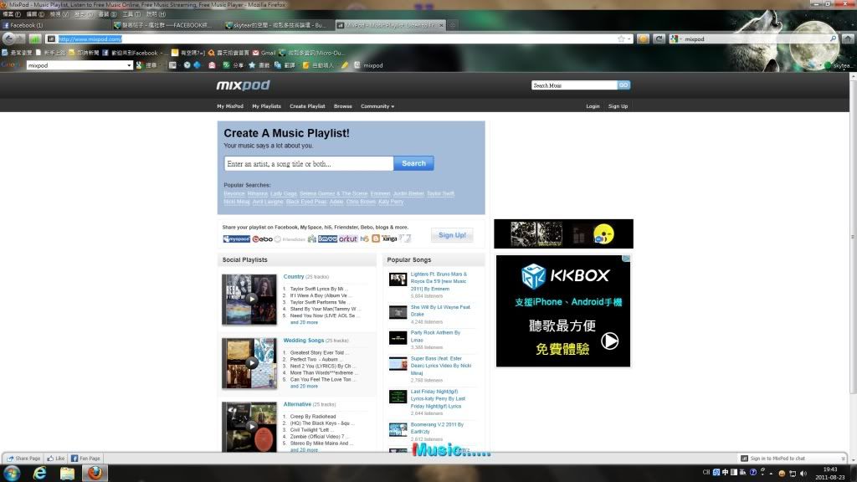Image resolution: width=857 pixels, height=482 pixels.
Task: Open the Country playlist link
Action: (294, 276)
